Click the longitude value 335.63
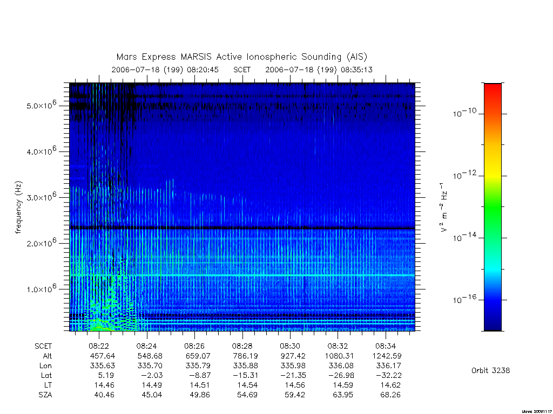The image size is (553, 414). pos(102,365)
